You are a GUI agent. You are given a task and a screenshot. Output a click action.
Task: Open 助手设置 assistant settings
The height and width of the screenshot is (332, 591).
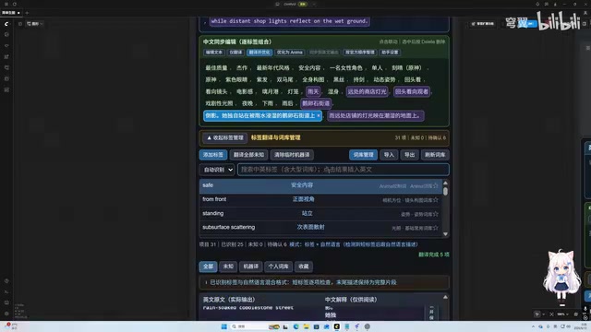click(390, 53)
